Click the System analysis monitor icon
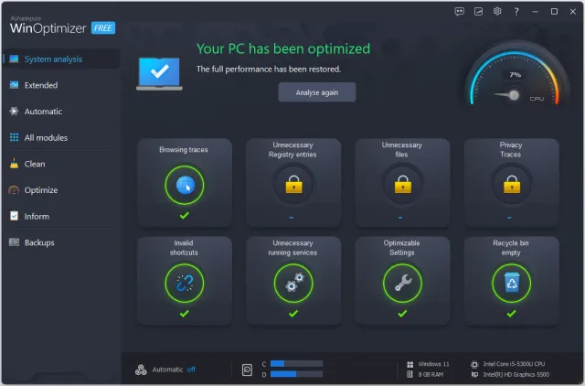 pyautogui.click(x=15, y=59)
